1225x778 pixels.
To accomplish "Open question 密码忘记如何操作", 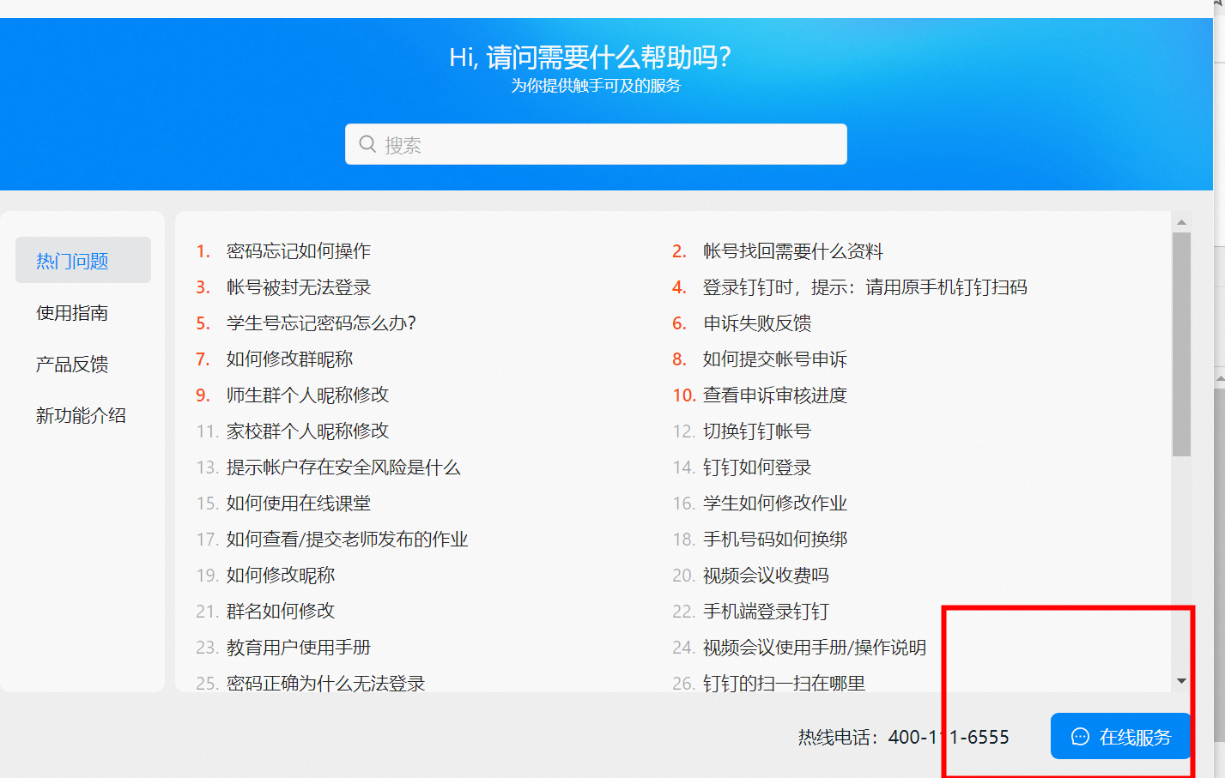I will click(x=299, y=251).
